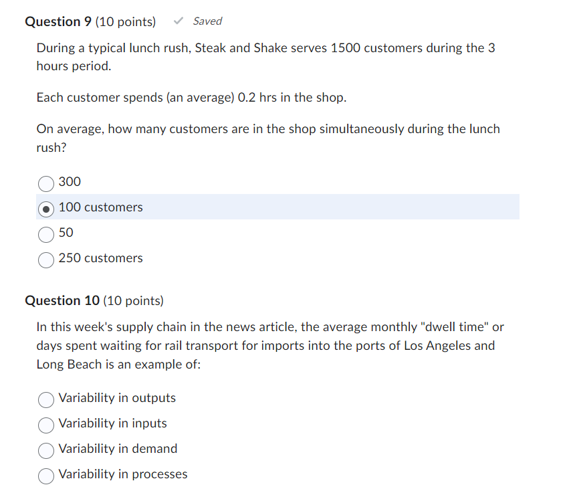575x493 pixels.
Task: Select the 100 customers answer option
Action: coord(45,209)
